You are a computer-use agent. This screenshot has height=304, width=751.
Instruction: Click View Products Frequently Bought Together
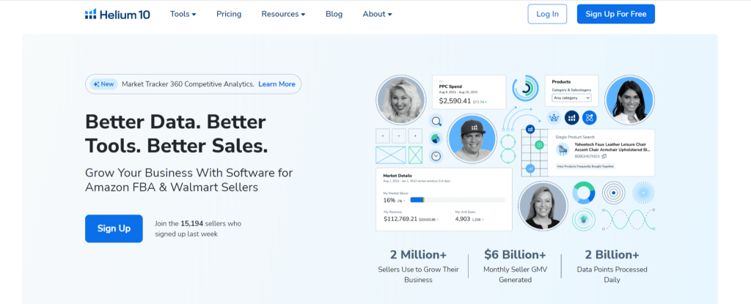[585, 166]
